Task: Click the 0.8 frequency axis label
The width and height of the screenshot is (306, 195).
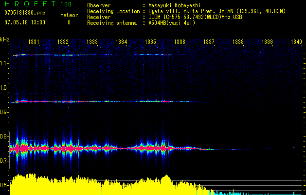Action: point(4,136)
